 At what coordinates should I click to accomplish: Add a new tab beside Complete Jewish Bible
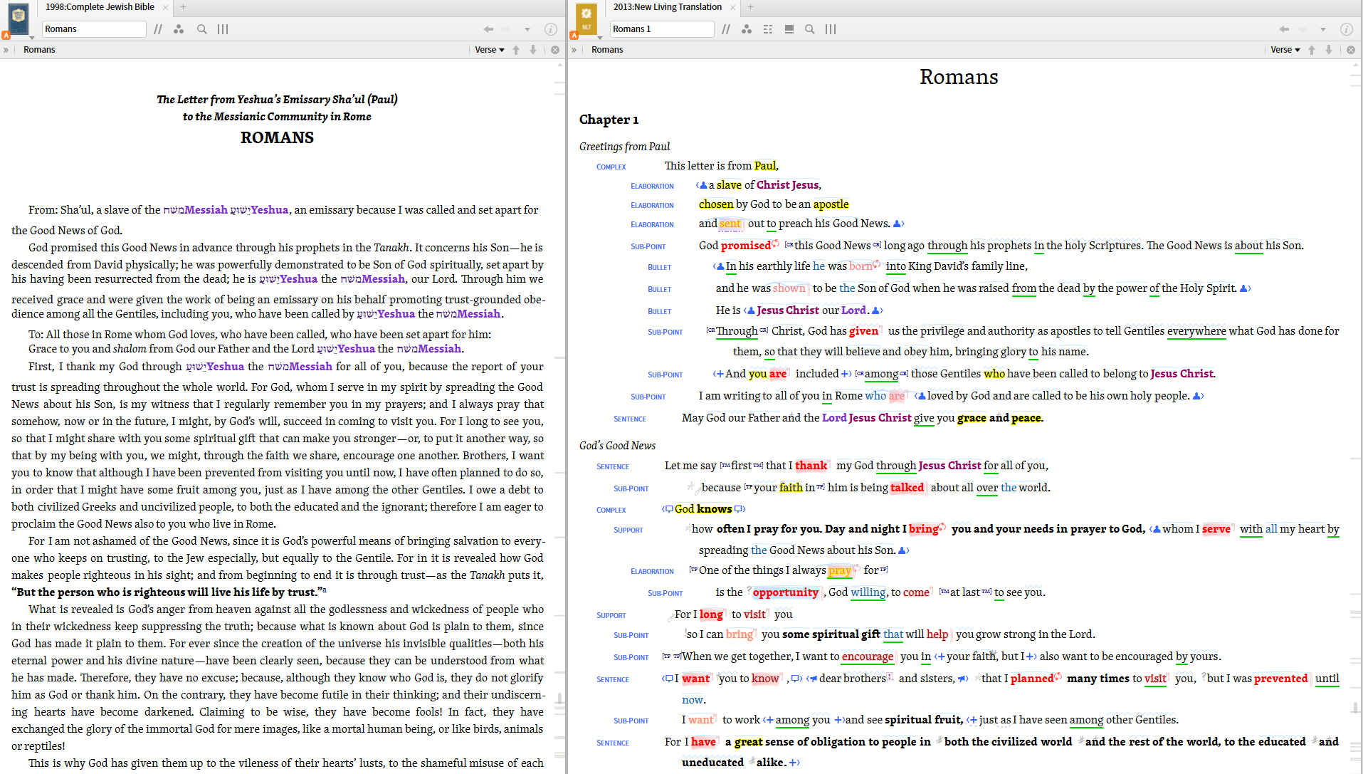click(x=183, y=7)
